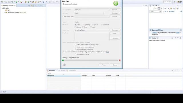Open the External Tools dropdown arrow
183x103 pixels.
click(x=23, y=2)
